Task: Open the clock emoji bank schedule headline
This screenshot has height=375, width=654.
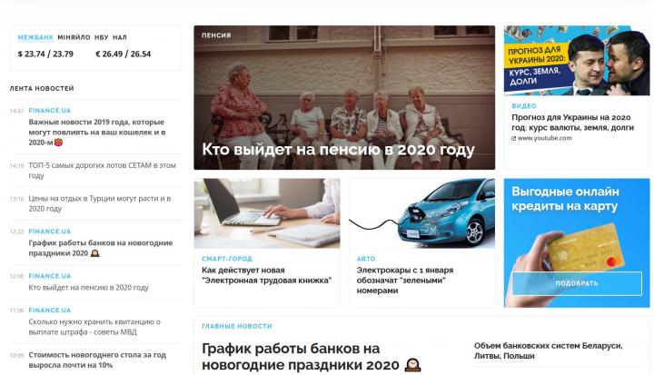Action: 311,357
